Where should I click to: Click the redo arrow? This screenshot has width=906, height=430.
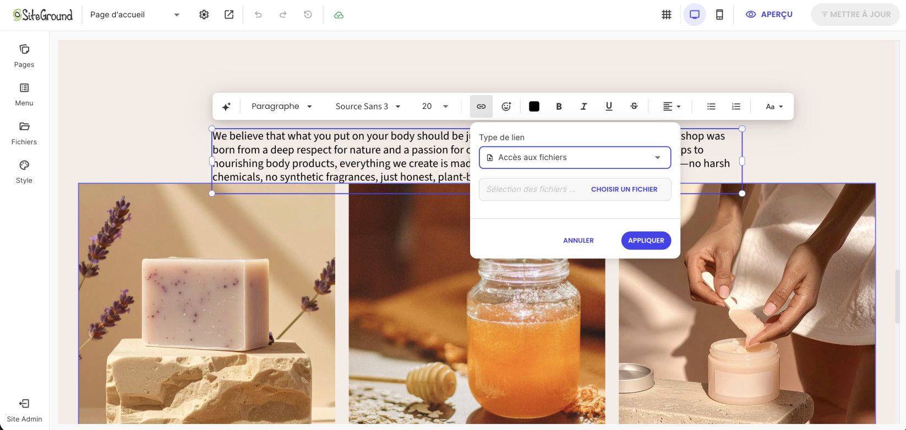[x=283, y=15]
